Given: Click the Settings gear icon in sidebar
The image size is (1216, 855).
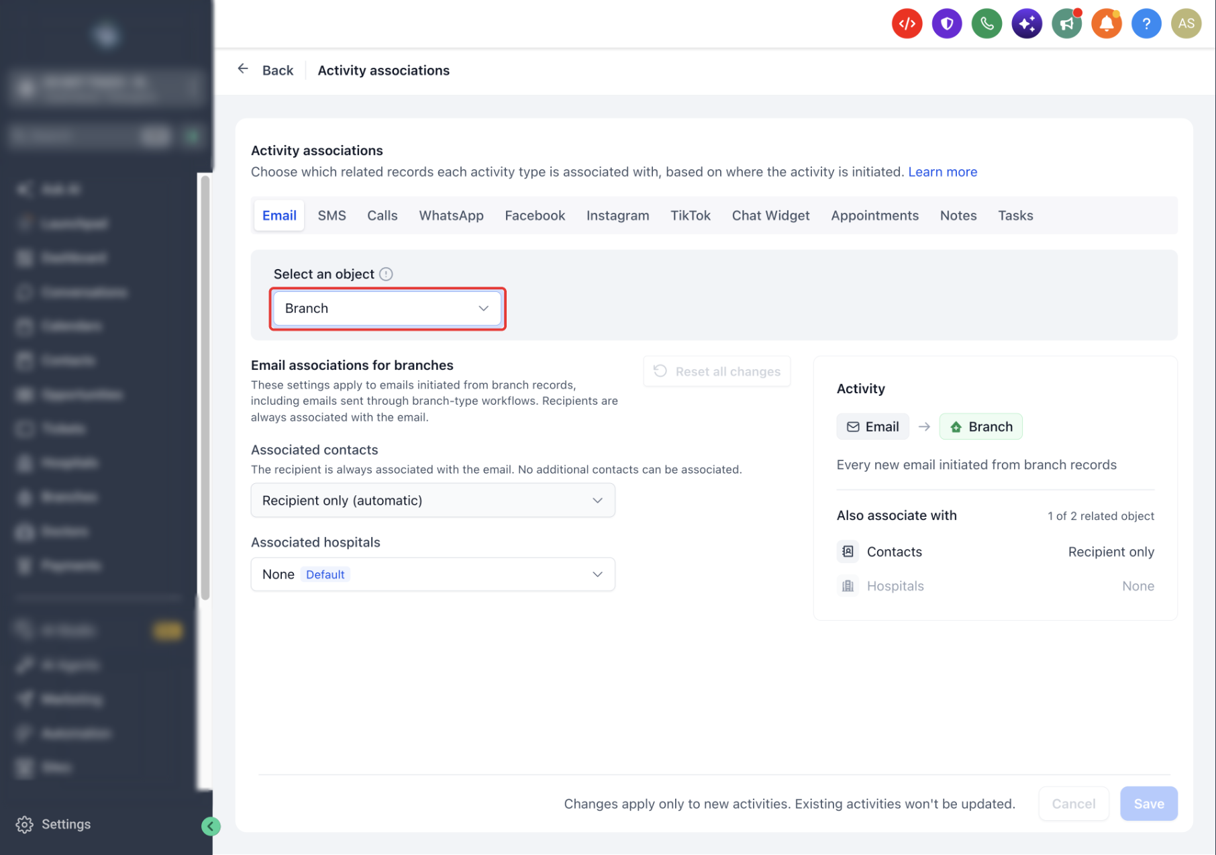Looking at the screenshot, I should (24, 825).
